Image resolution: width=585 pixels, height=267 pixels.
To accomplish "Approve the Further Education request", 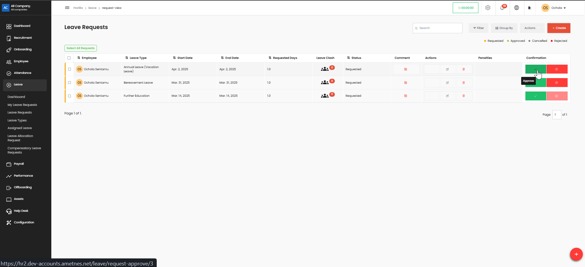I will pos(536,96).
